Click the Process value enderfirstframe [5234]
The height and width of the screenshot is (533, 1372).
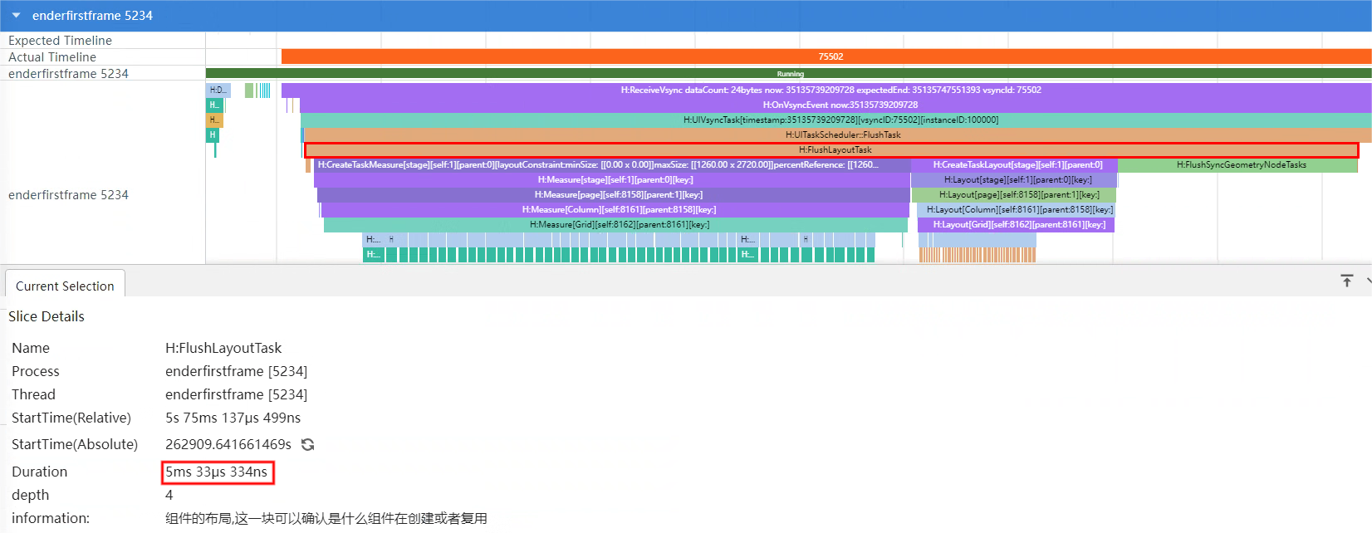pos(236,371)
